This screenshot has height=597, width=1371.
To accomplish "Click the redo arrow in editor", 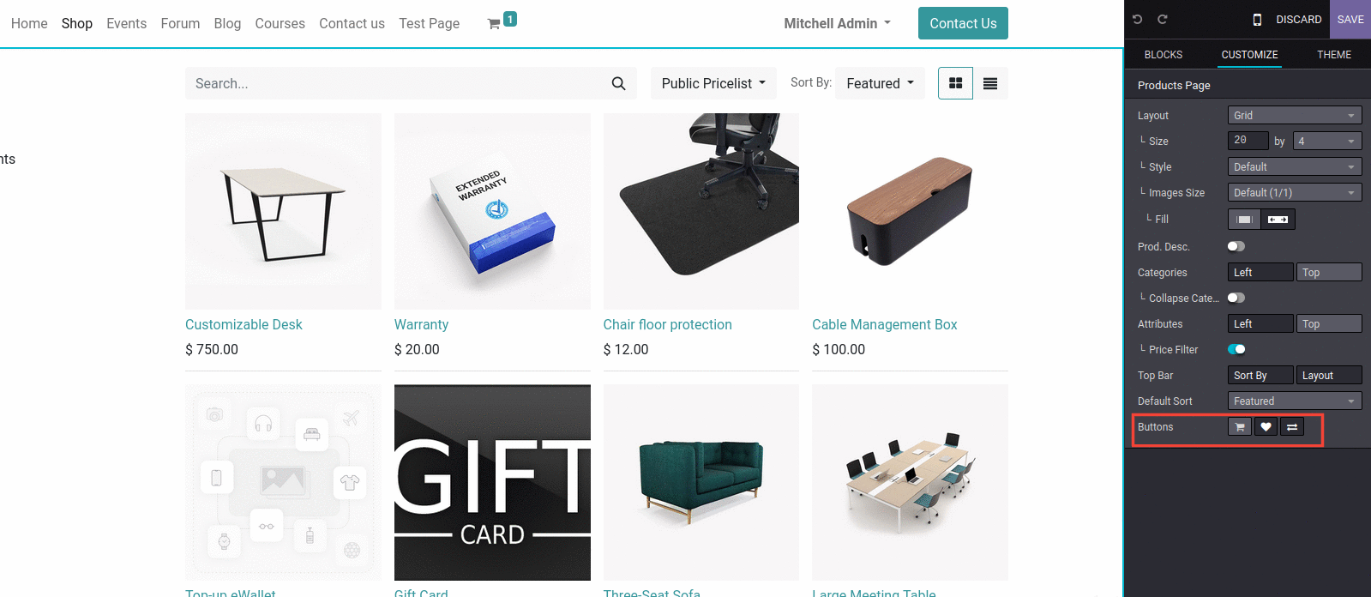I will (x=1163, y=19).
